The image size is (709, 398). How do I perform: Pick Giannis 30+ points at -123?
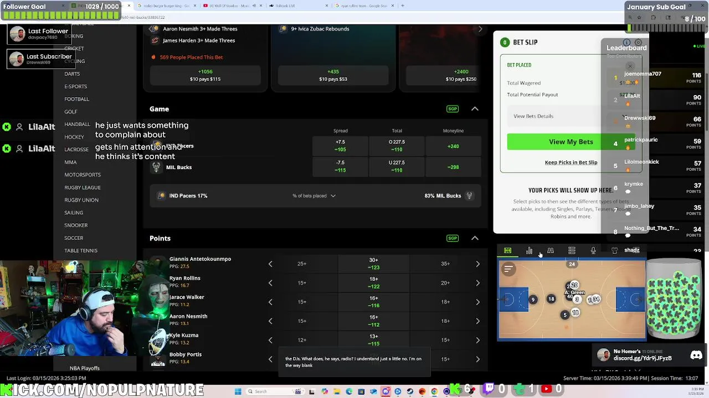click(x=374, y=264)
